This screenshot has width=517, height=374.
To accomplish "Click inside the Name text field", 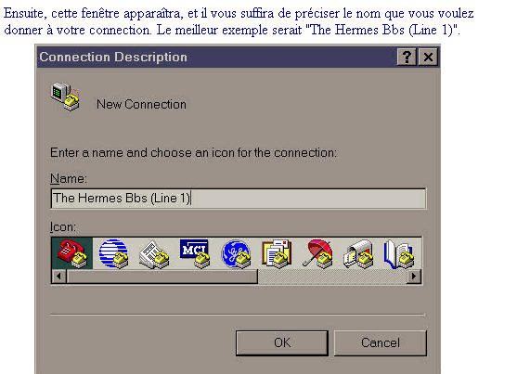I will click(x=239, y=199).
